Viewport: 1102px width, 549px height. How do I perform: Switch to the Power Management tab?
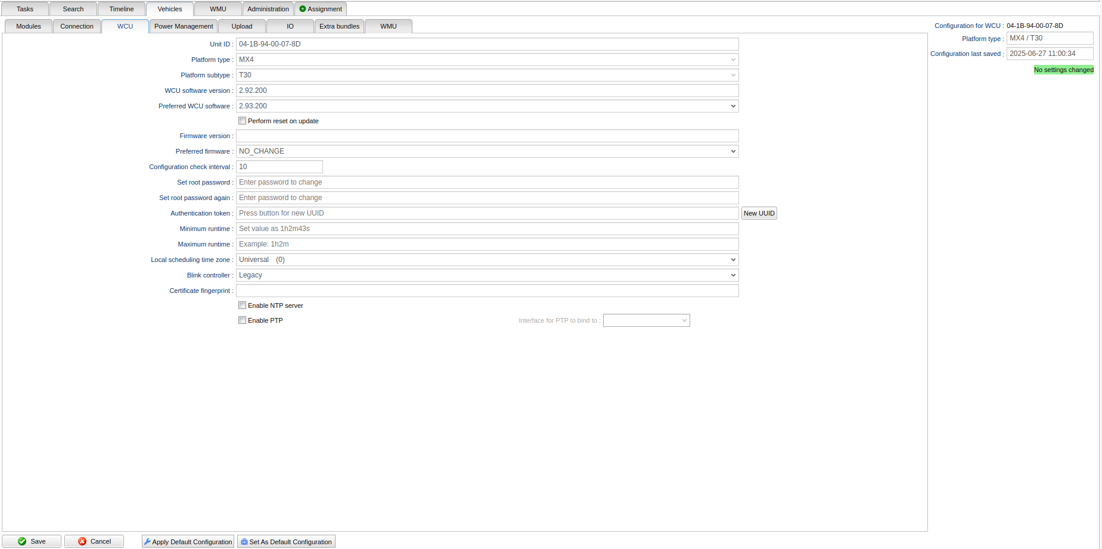coord(184,26)
